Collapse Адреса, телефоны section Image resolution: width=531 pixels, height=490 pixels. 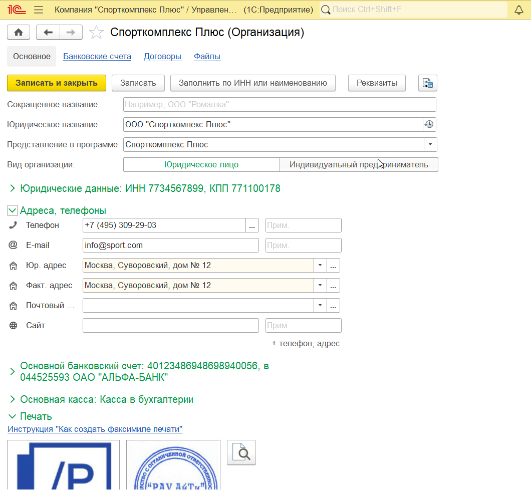click(x=12, y=210)
